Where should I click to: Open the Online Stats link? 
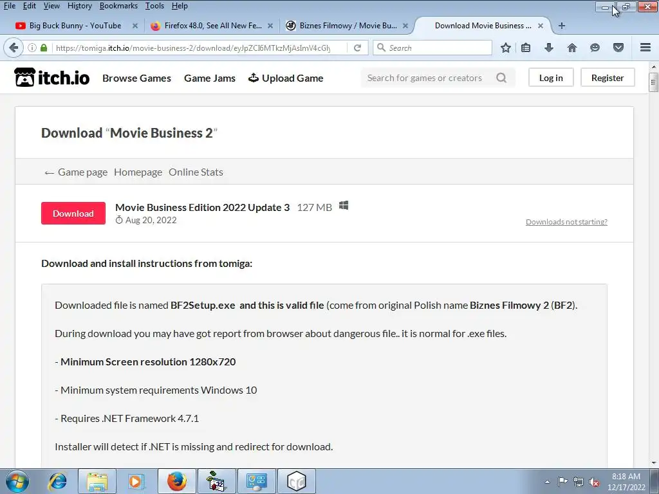coord(196,172)
